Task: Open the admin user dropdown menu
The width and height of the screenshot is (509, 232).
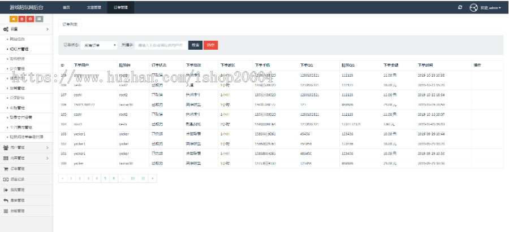Action: point(491,8)
